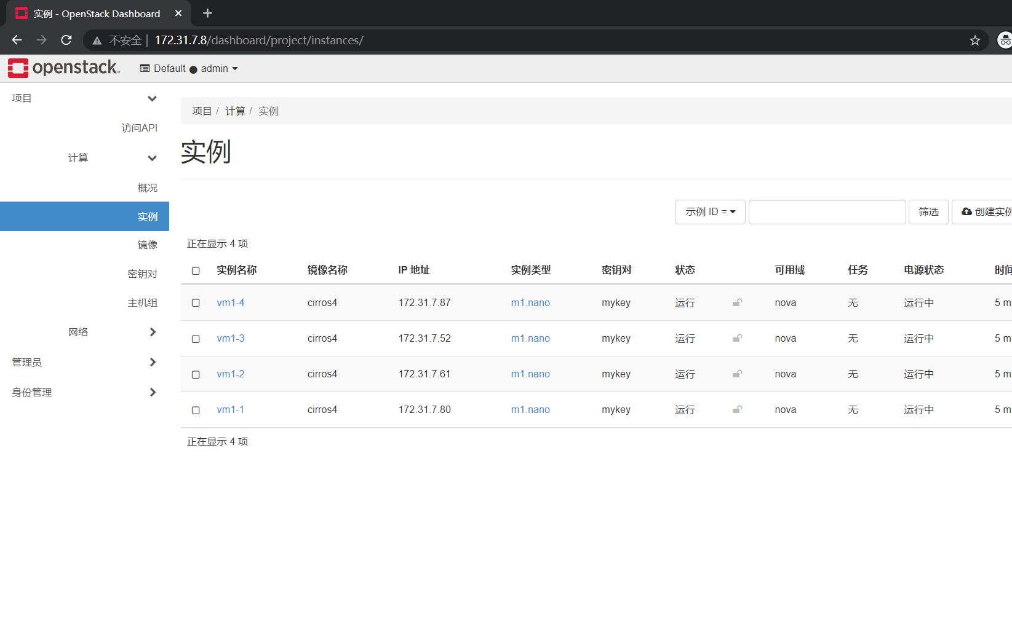Image resolution: width=1012 pixels, height=633 pixels.
Task: Click the browser profile icon at top right
Action: tap(1005, 40)
